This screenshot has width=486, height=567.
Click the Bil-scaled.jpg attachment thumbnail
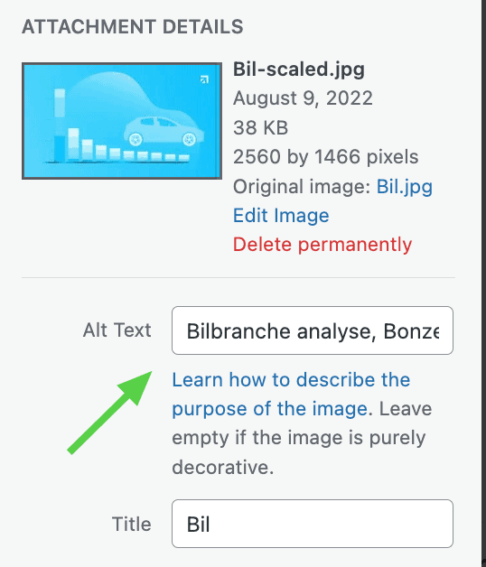[x=122, y=121]
